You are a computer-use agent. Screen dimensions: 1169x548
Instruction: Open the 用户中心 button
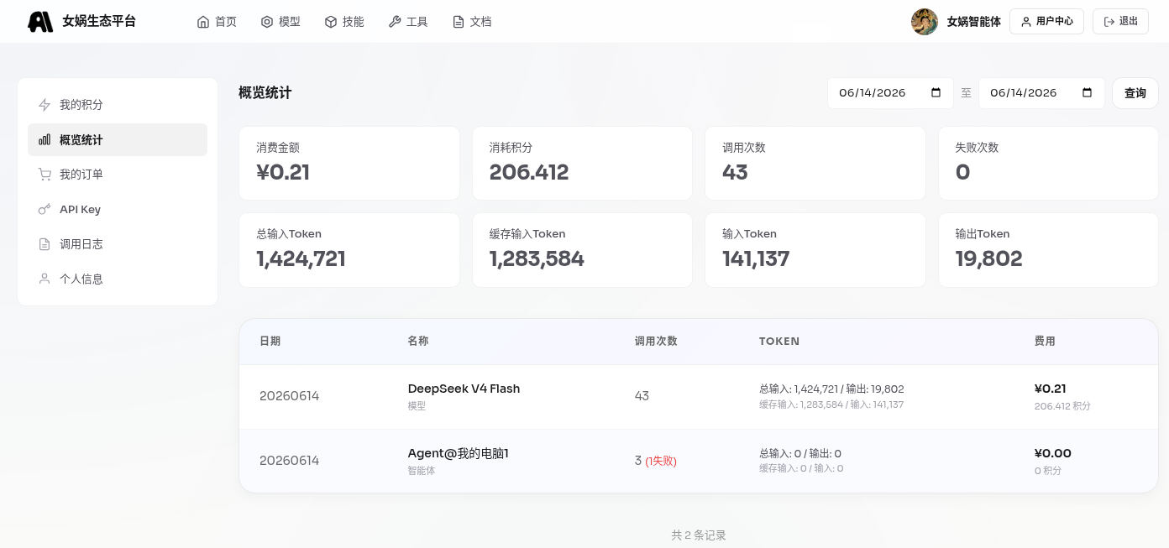point(1046,22)
